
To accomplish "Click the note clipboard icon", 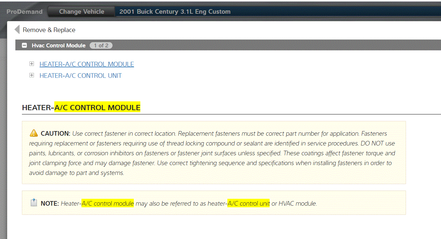I will point(34,203).
